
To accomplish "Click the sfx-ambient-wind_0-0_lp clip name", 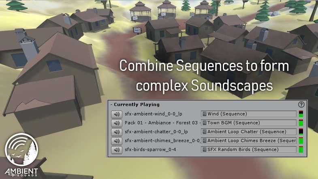I will [x=153, y=114].
